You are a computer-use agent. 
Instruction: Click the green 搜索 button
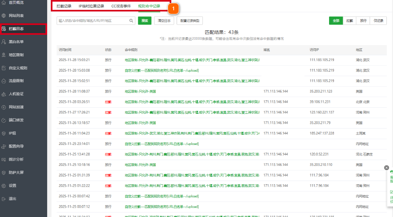[x=145, y=21]
